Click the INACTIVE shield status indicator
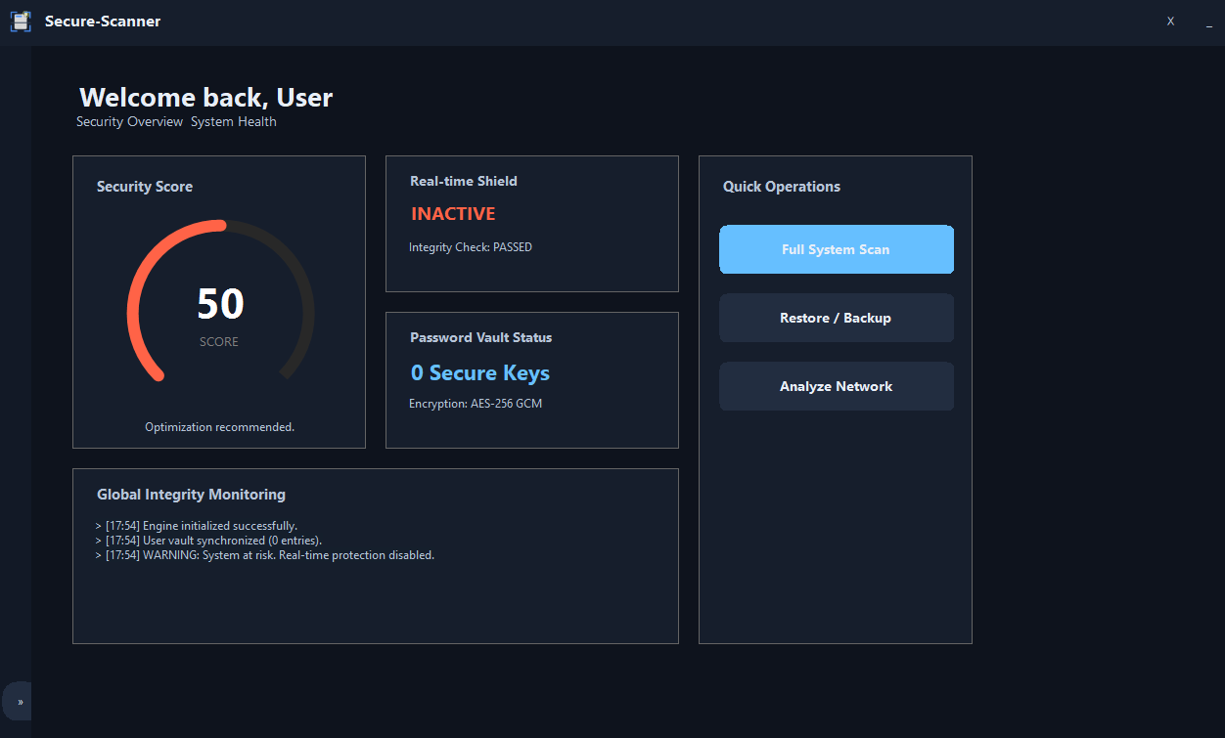This screenshot has width=1225, height=738. [453, 213]
